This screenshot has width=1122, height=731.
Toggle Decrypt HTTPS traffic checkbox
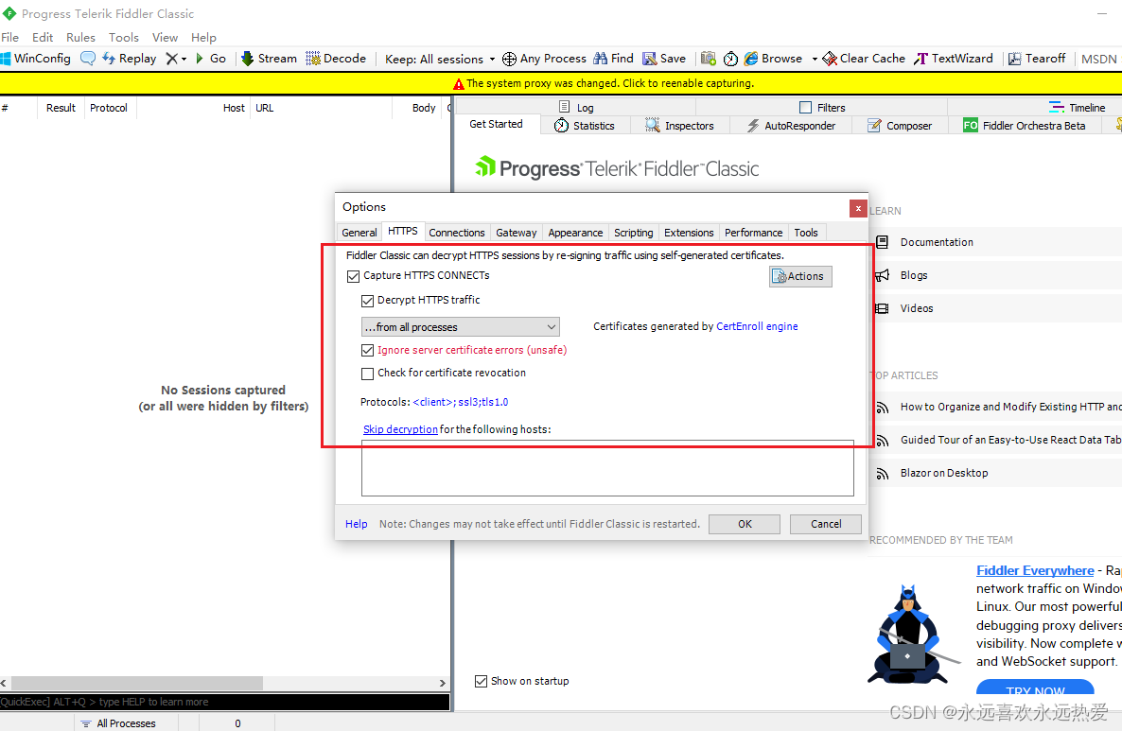[x=368, y=301]
